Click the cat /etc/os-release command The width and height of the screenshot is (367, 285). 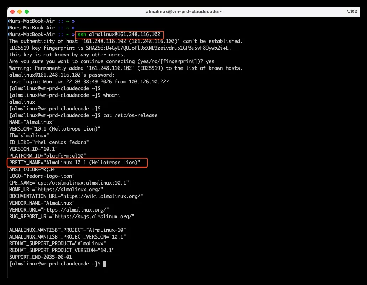click(x=130, y=116)
